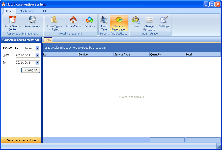The height and width of the screenshot is (150, 222).
Task: Select the Data tab
Action: point(48,40)
